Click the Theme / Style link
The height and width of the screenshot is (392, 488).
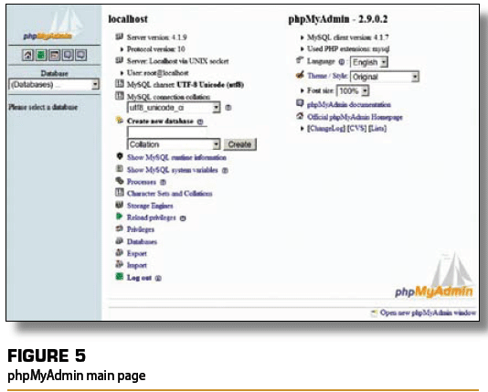327,76
